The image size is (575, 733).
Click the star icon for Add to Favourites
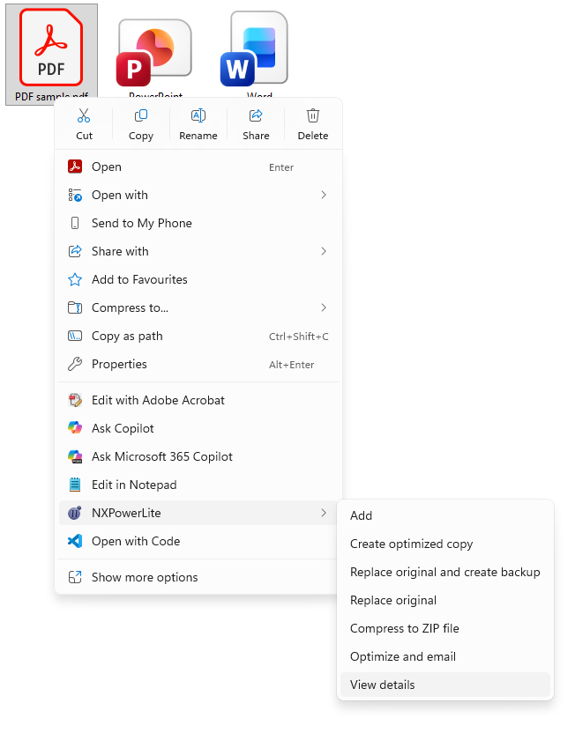click(75, 279)
